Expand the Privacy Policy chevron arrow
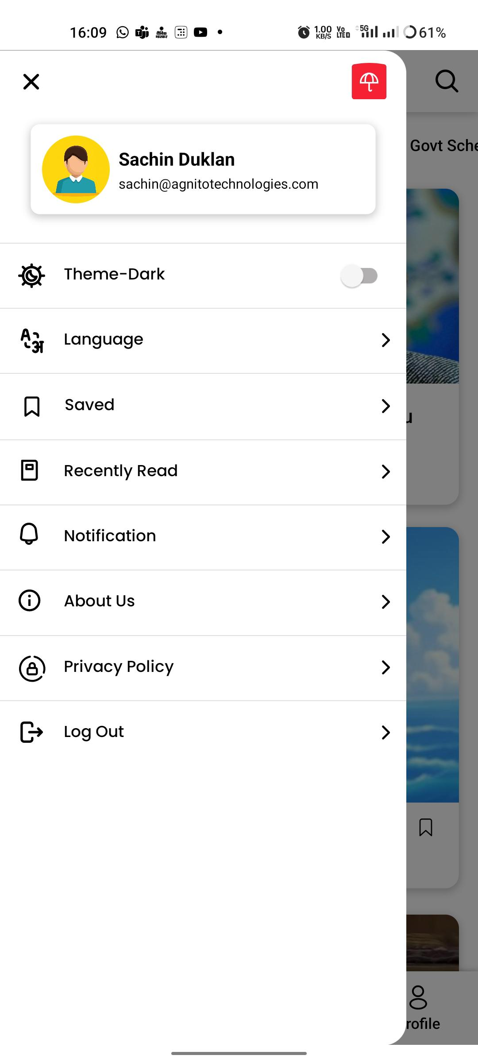Screen dimensions: 478x1063 coord(385,667)
